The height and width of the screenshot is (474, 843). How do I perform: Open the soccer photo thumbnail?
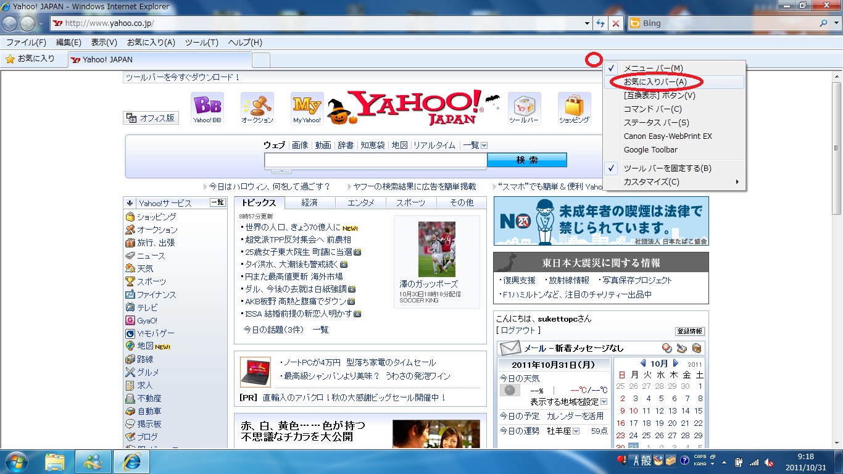tap(436, 249)
